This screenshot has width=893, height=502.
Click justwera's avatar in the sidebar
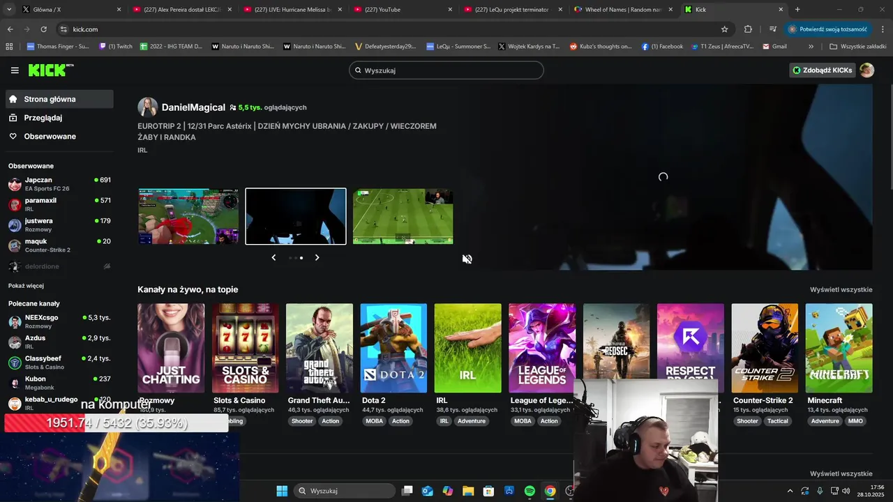pos(15,225)
